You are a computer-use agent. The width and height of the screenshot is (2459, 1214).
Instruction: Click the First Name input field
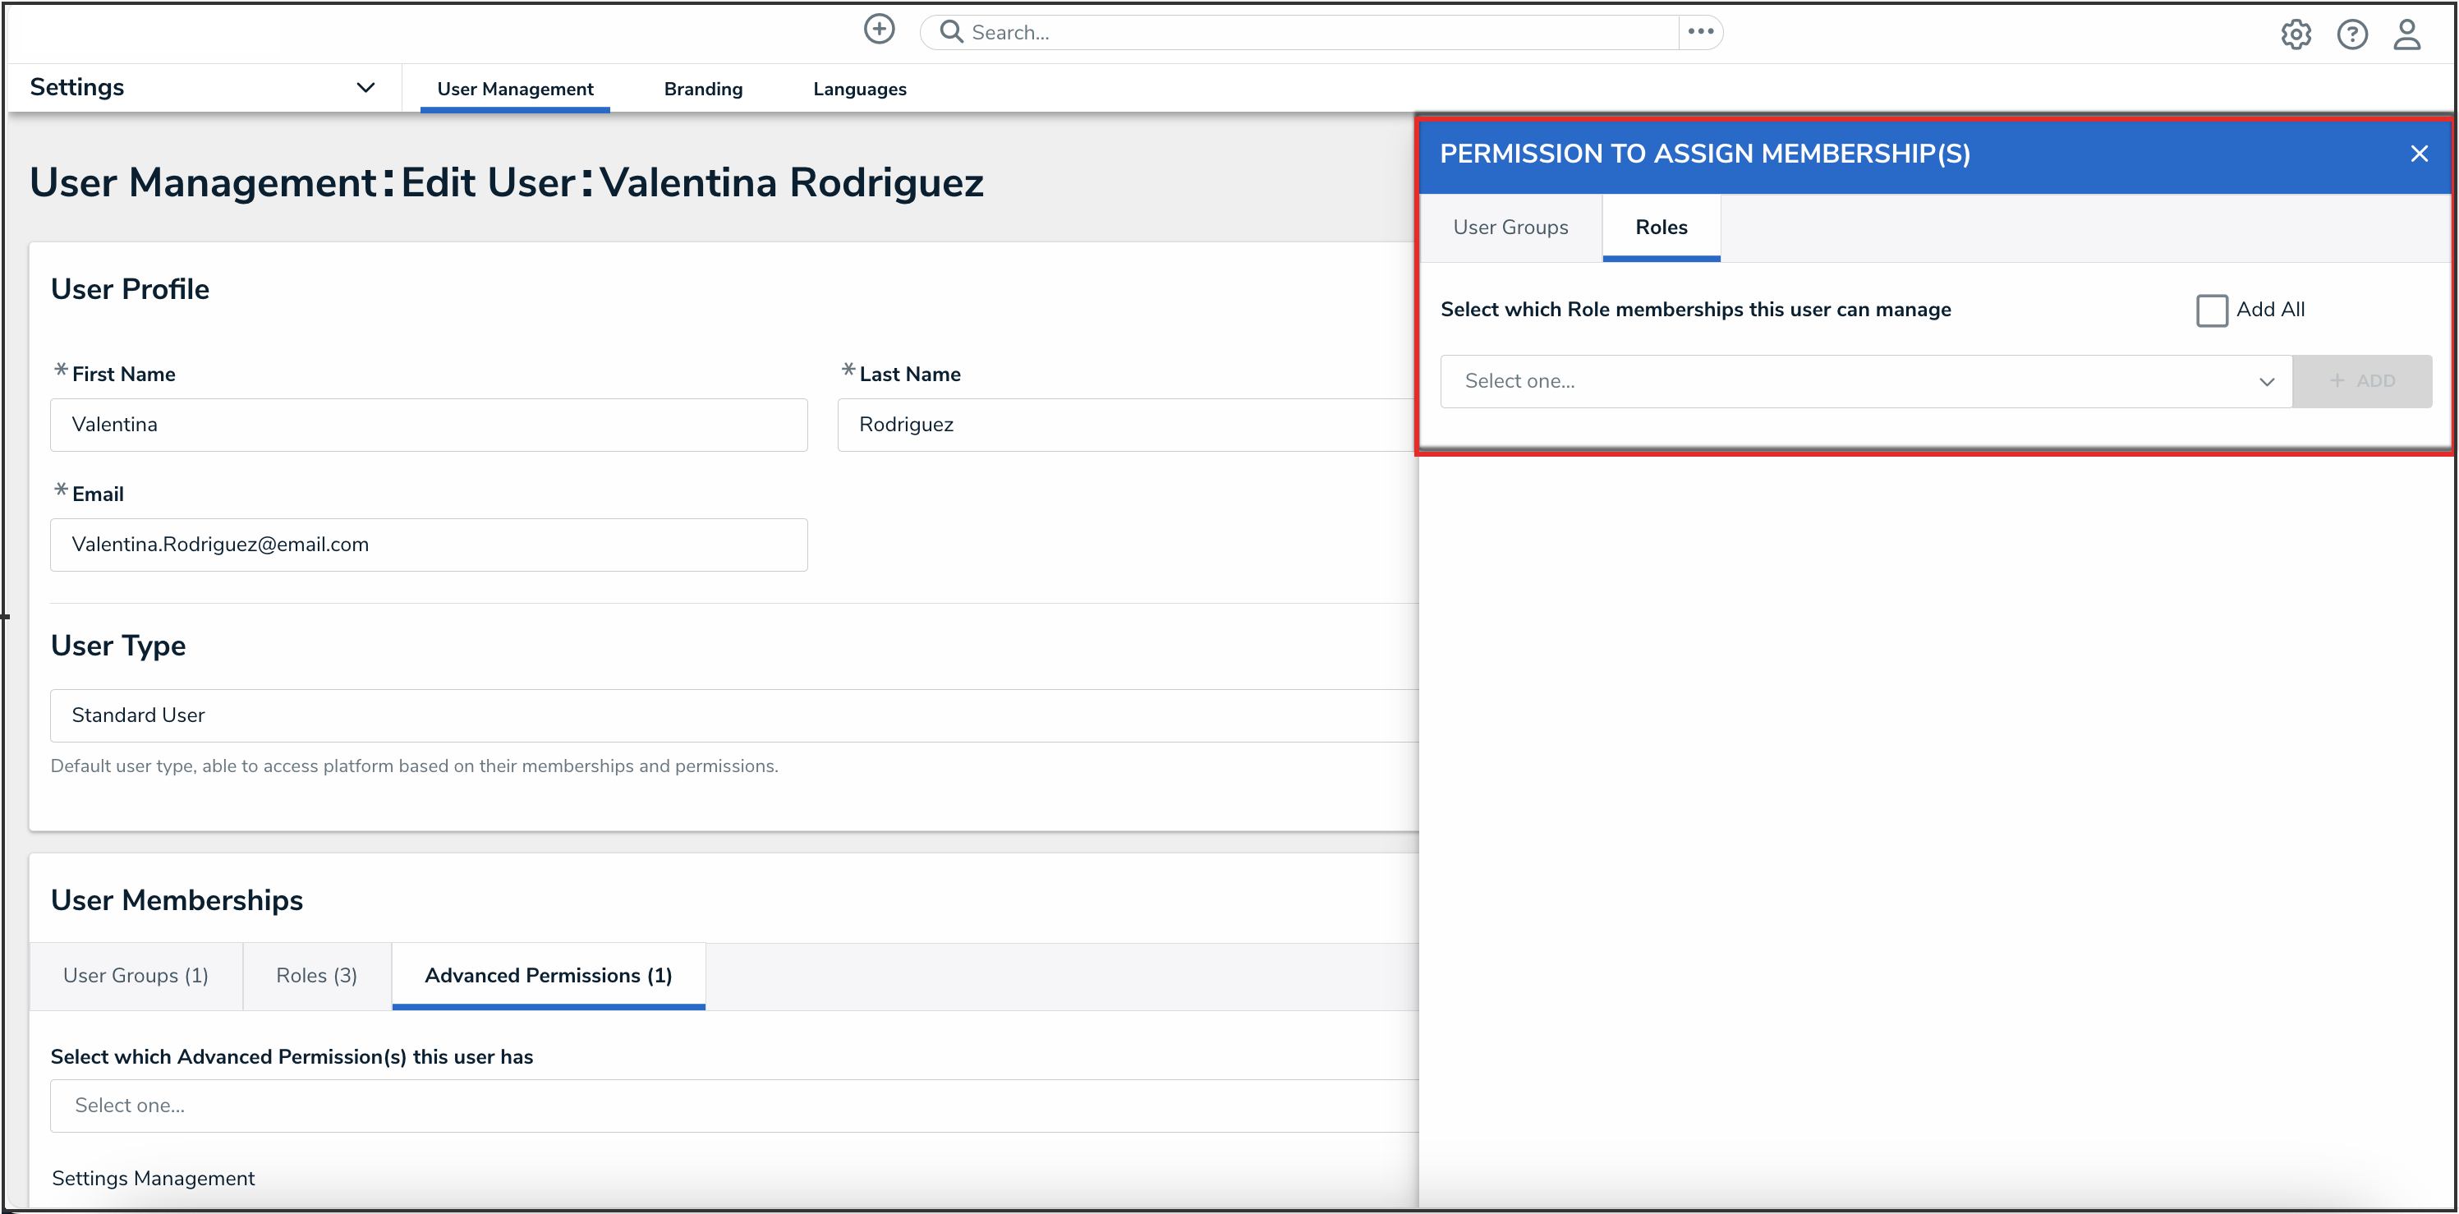[429, 425]
